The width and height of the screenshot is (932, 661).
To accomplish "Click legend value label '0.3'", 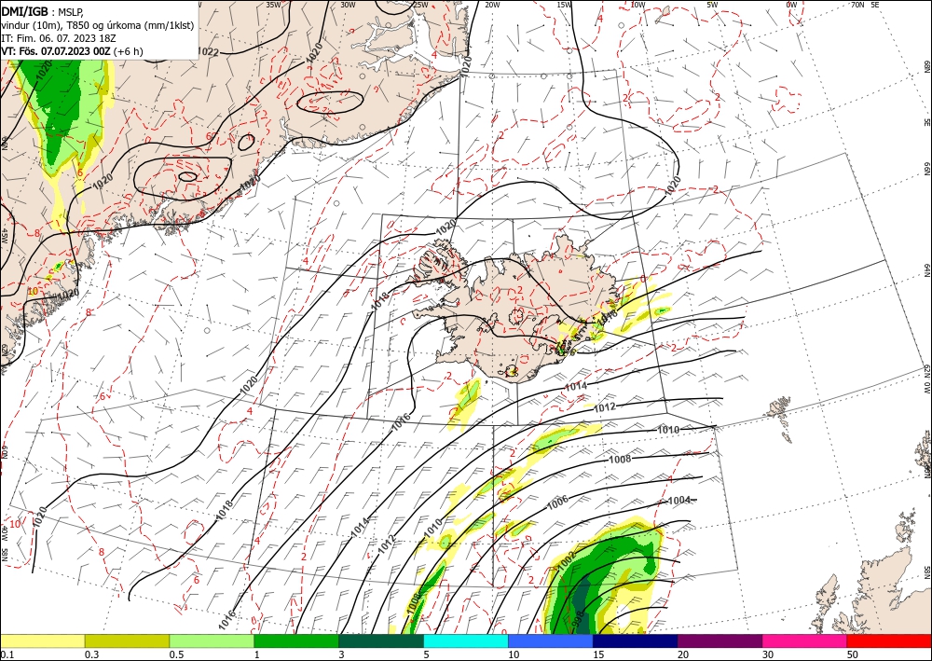I will tap(91, 654).
